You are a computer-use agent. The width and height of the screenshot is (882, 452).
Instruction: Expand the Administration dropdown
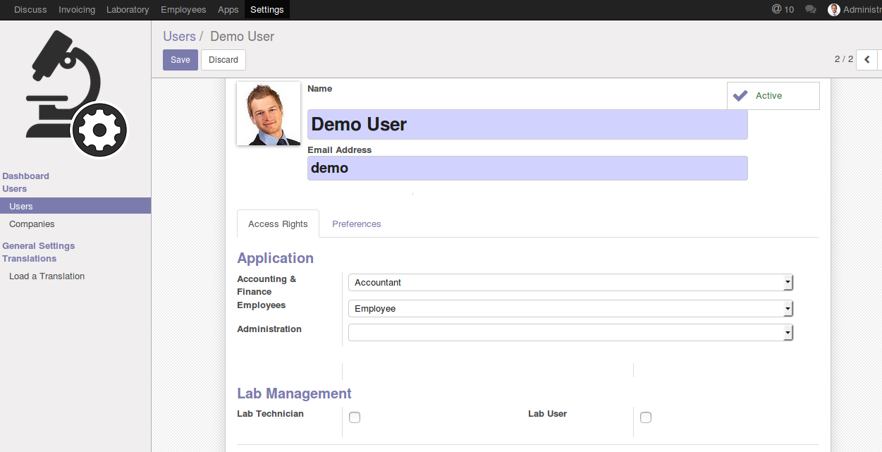570,333
